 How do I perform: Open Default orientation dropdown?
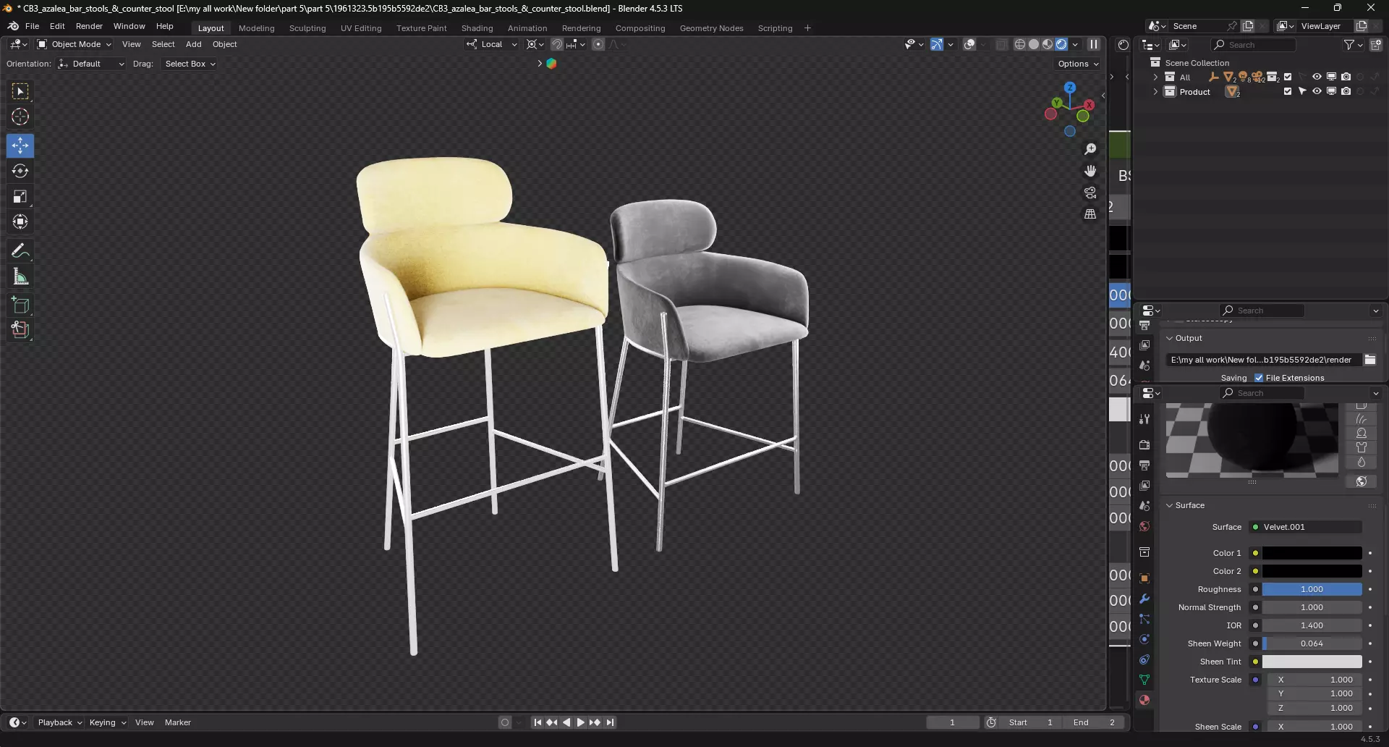pyautogui.click(x=91, y=64)
